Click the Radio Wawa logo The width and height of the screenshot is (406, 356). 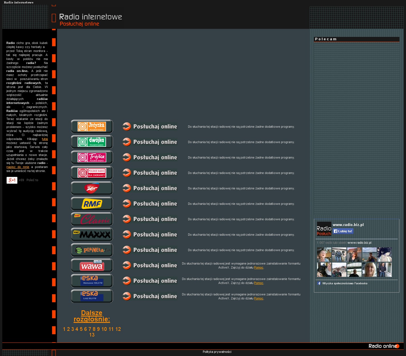92,265
